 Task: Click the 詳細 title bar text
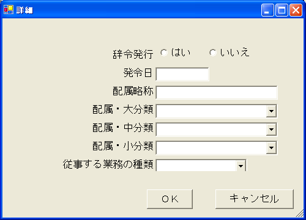click(24, 10)
